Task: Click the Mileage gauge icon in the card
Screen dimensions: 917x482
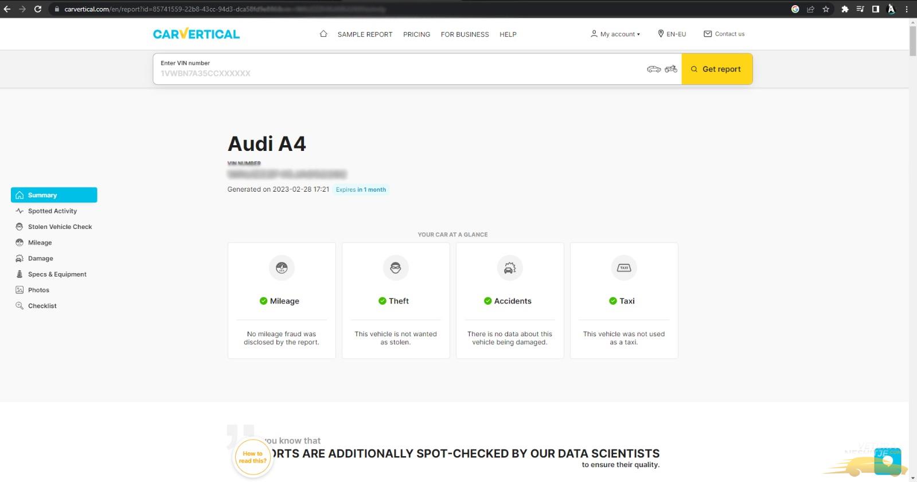Action: point(282,267)
